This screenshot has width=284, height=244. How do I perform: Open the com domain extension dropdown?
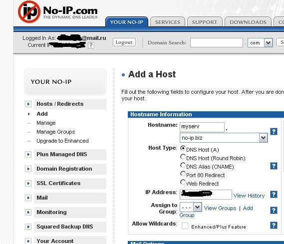(x=260, y=43)
